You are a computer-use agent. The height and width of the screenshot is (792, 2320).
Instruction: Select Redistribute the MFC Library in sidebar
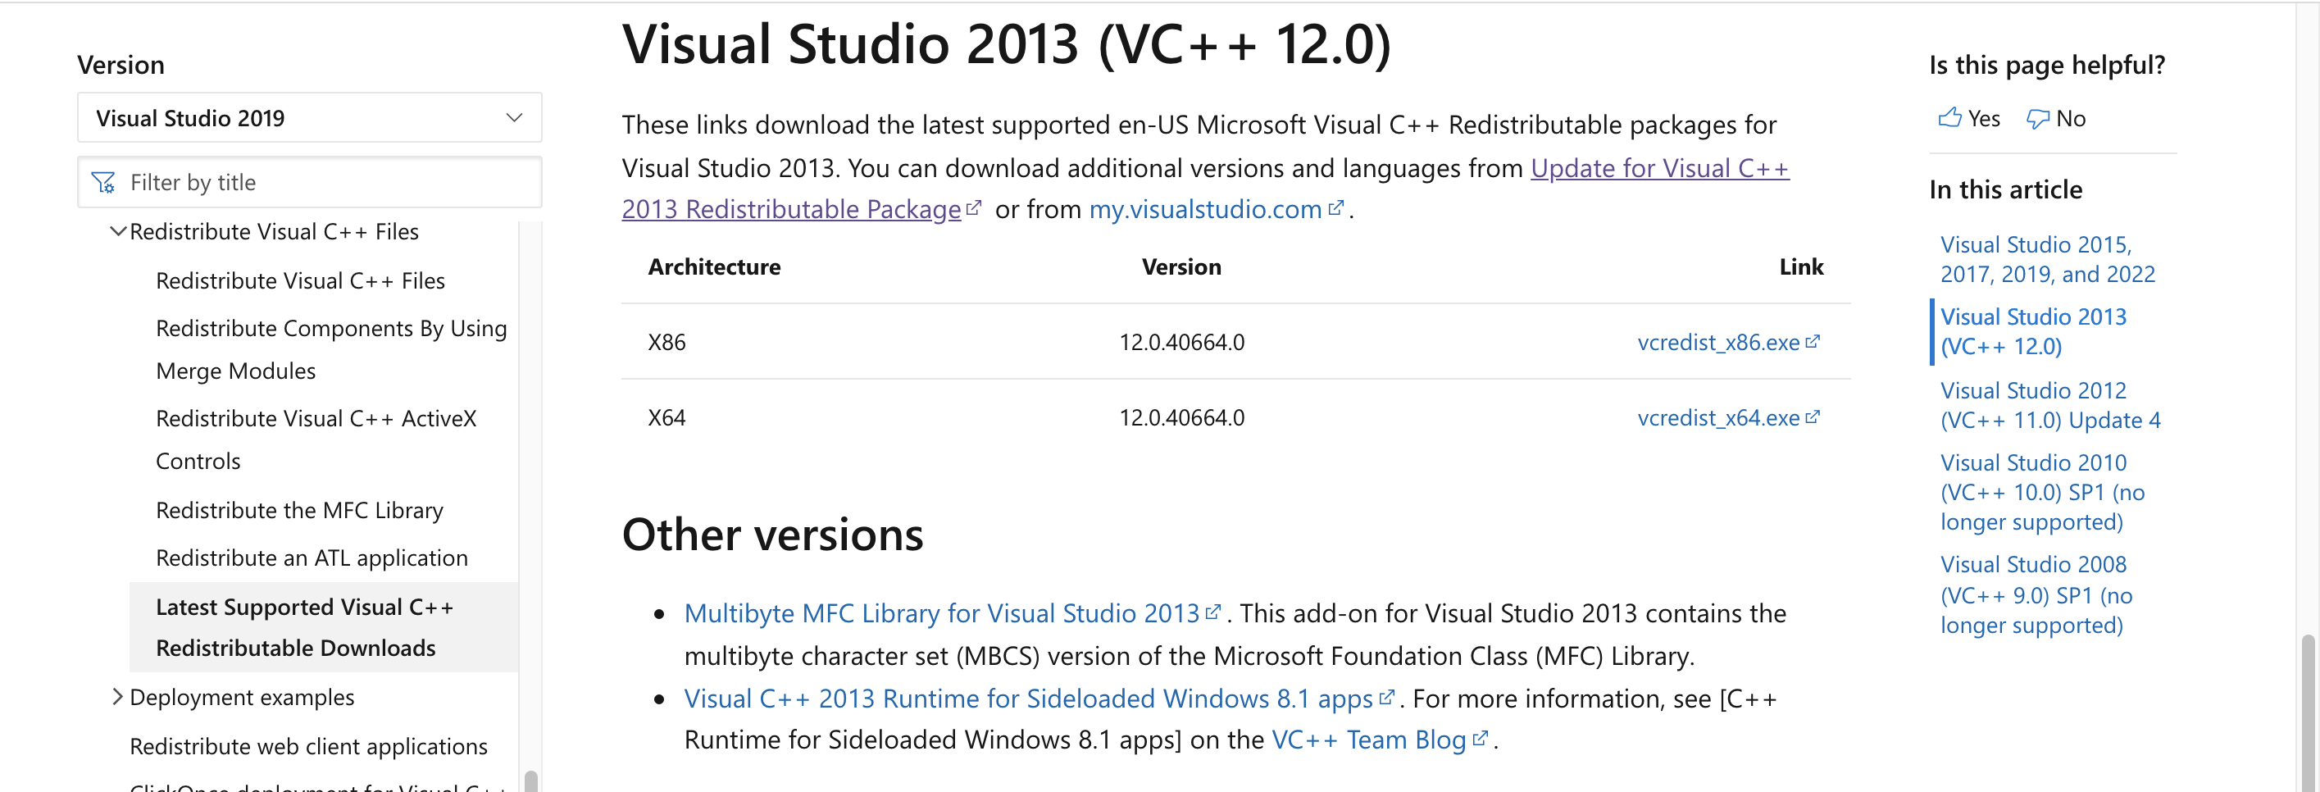pos(299,510)
